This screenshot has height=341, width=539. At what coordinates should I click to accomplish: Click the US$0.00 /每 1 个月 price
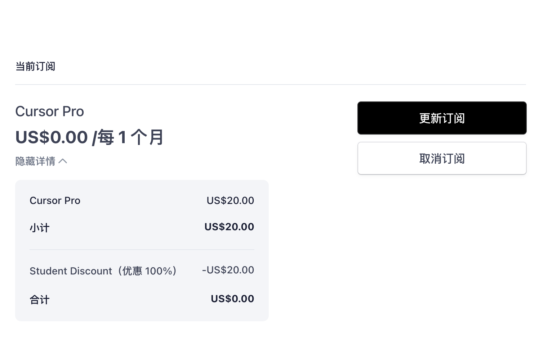(x=89, y=137)
